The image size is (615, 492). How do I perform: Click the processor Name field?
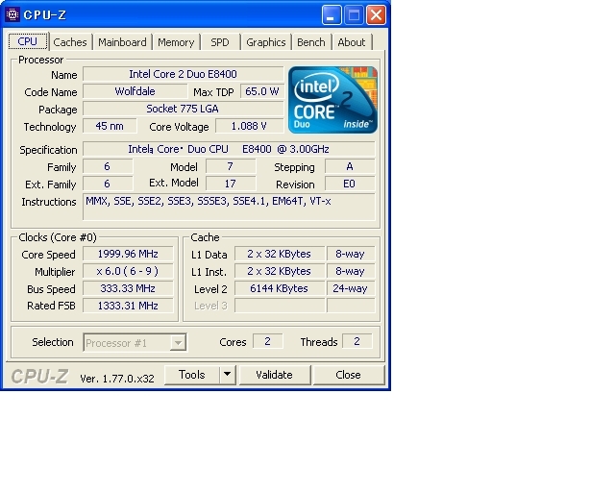[x=183, y=74]
